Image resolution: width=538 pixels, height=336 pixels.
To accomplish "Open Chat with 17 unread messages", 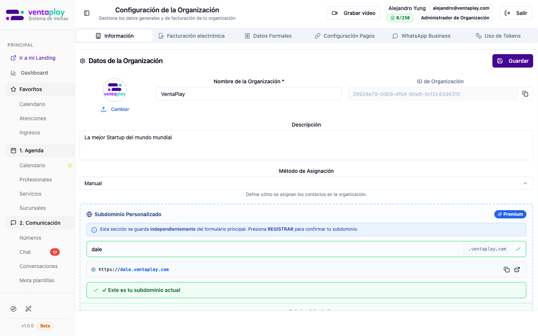I will (25, 252).
